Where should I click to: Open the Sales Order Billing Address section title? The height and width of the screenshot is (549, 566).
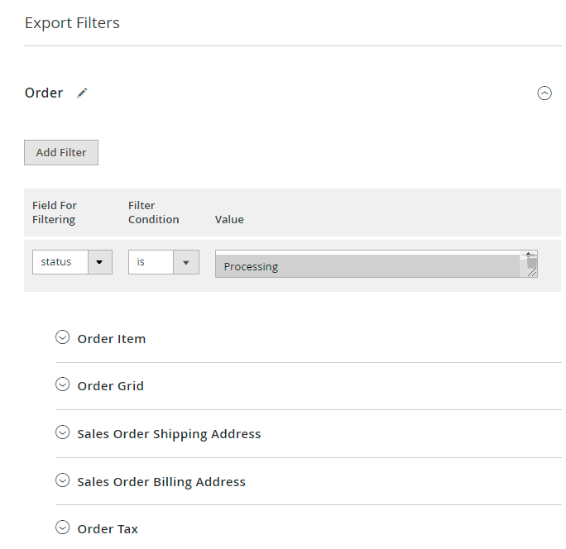tap(161, 481)
